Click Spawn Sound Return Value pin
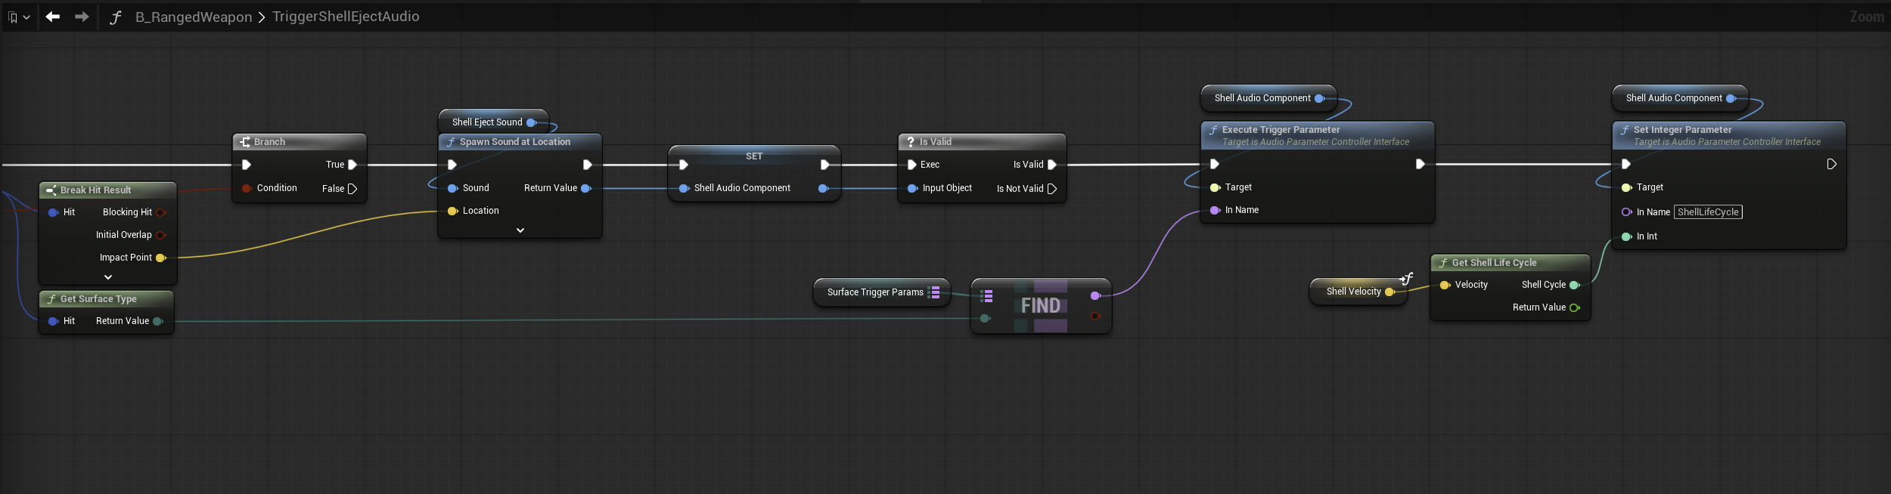This screenshot has height=494, width=1891. pos(586,188)
